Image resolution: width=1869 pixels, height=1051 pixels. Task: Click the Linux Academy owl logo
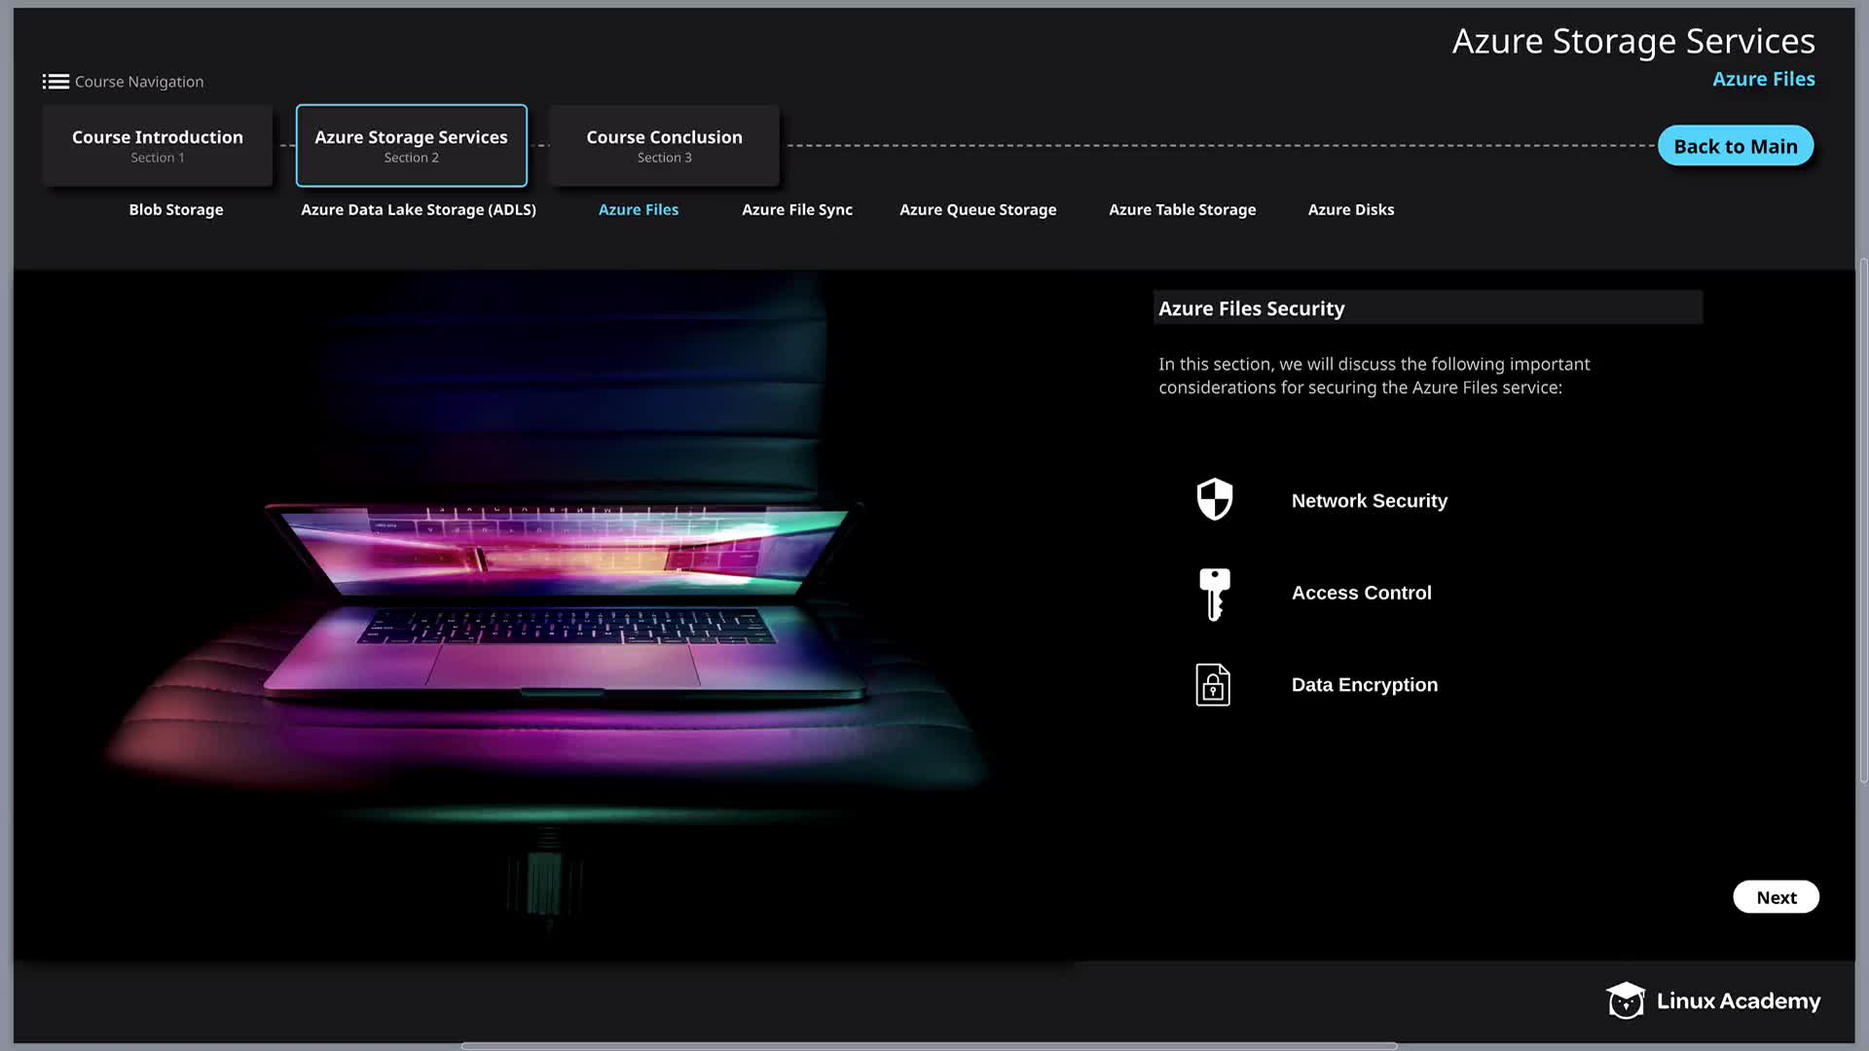pos(1625,1000)
